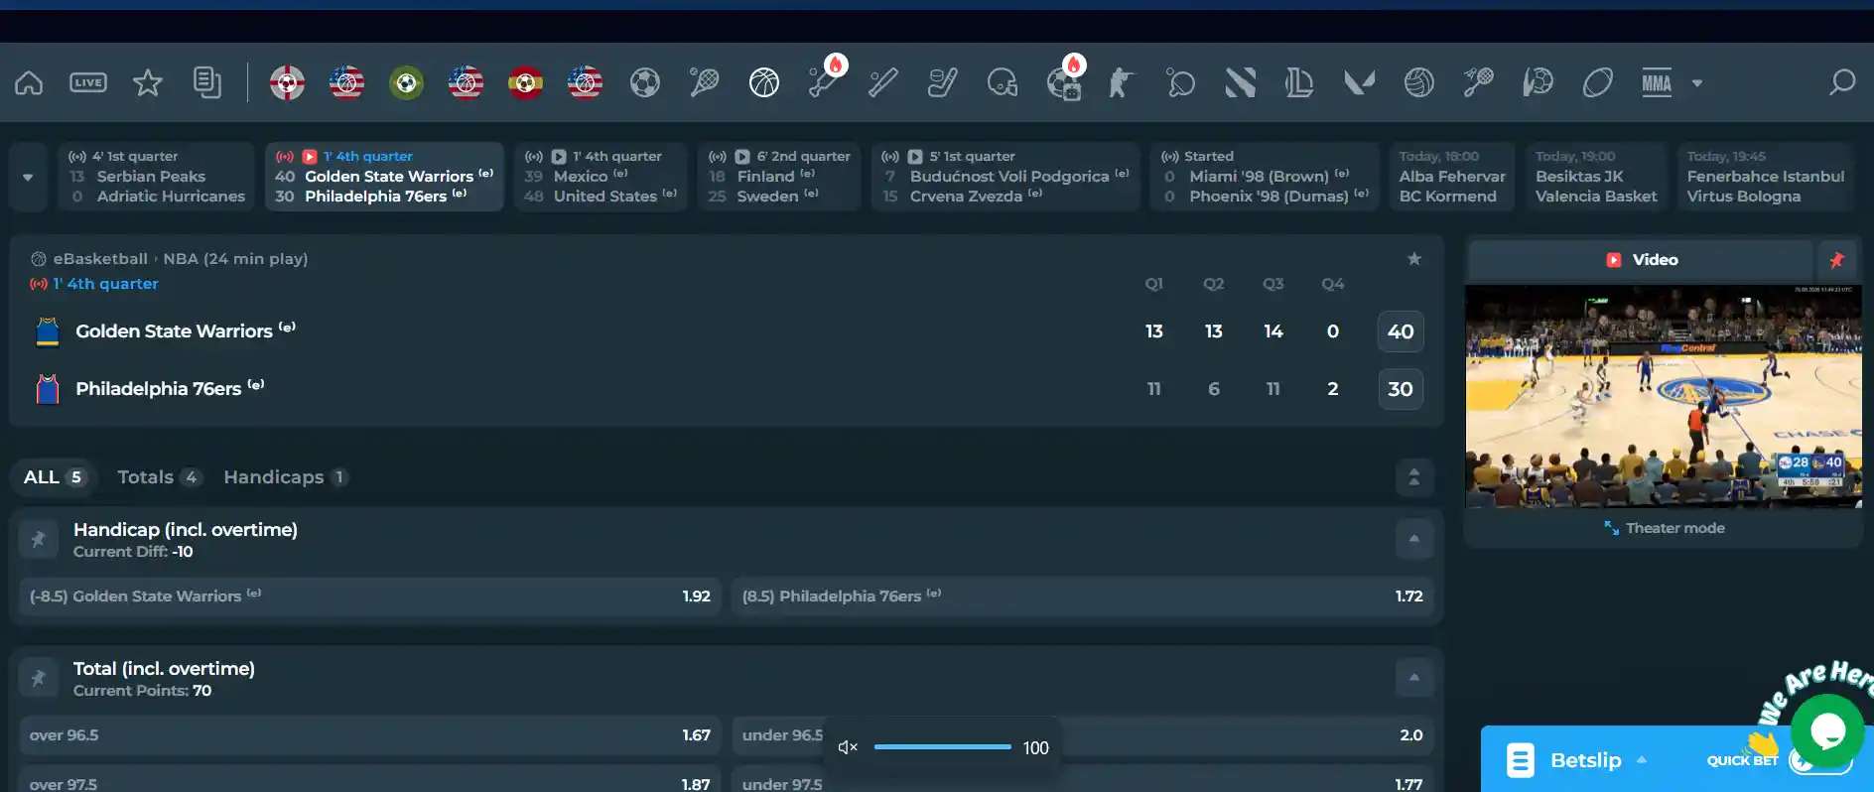
Task: Bet on Philadelphia 76ers +8.5 at 1.72
Action: (x=1083, y=596)
